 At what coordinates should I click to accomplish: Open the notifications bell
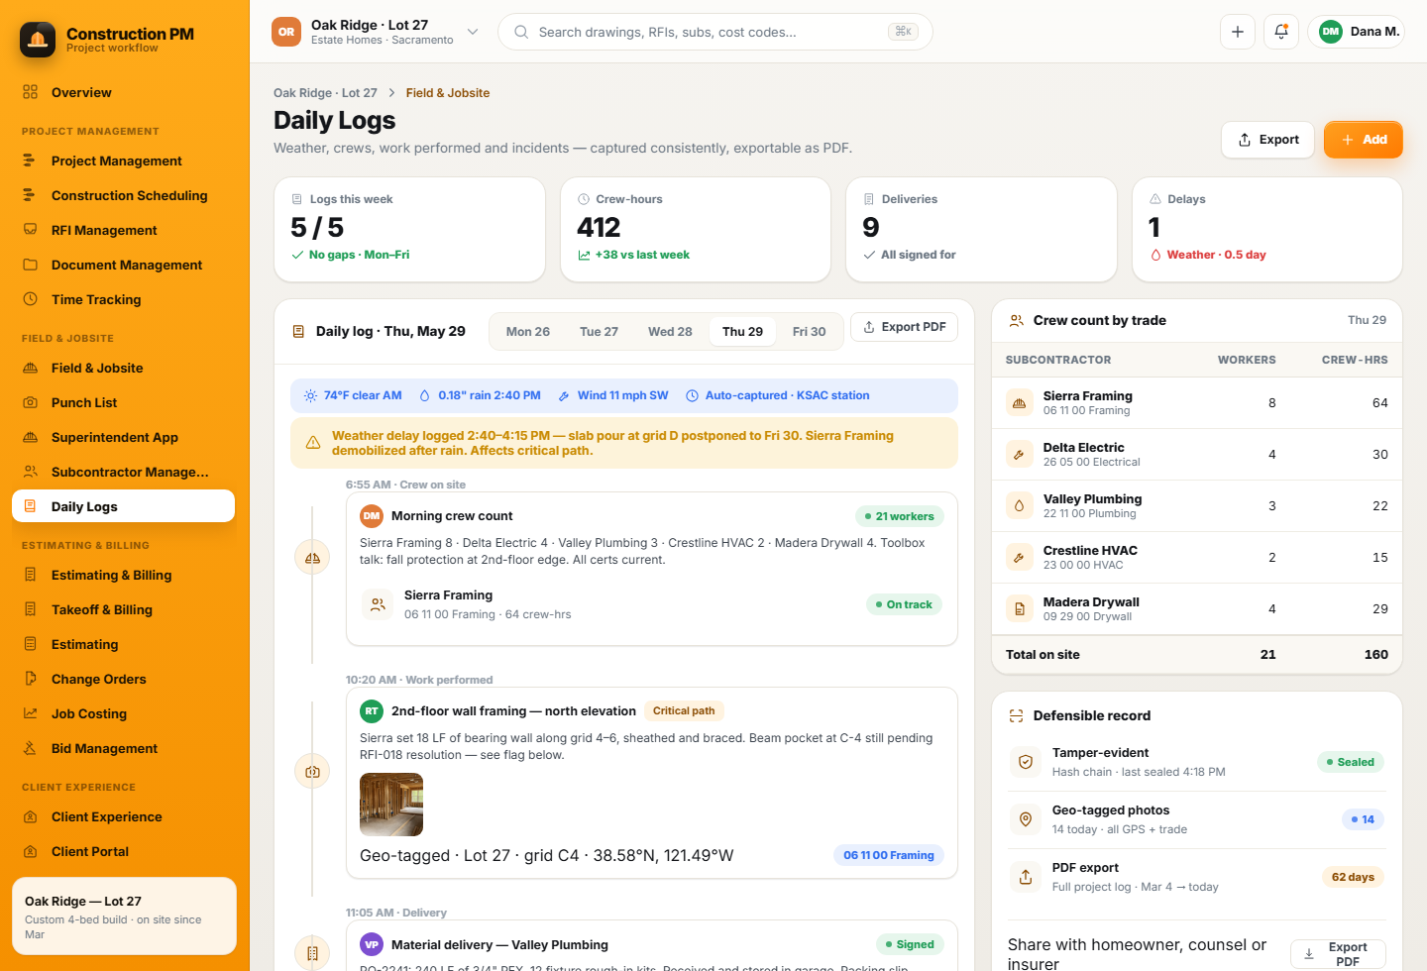tap(1281, 32)
